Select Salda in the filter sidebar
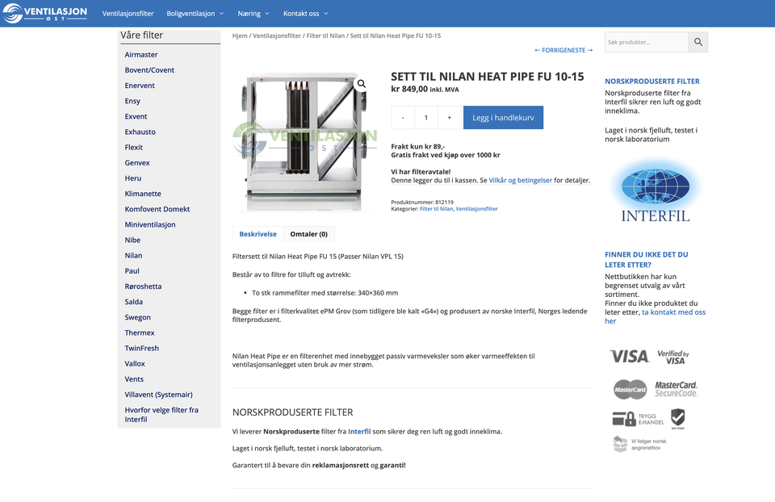This screenshot has width=775, height=502. 133,302
